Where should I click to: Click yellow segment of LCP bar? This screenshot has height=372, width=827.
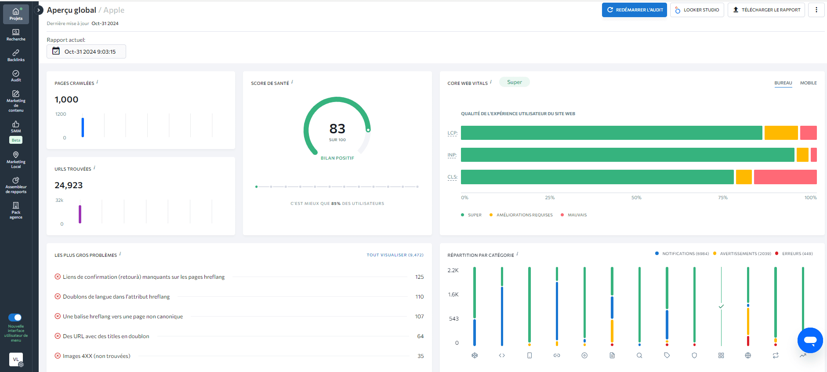coord(781,133)
